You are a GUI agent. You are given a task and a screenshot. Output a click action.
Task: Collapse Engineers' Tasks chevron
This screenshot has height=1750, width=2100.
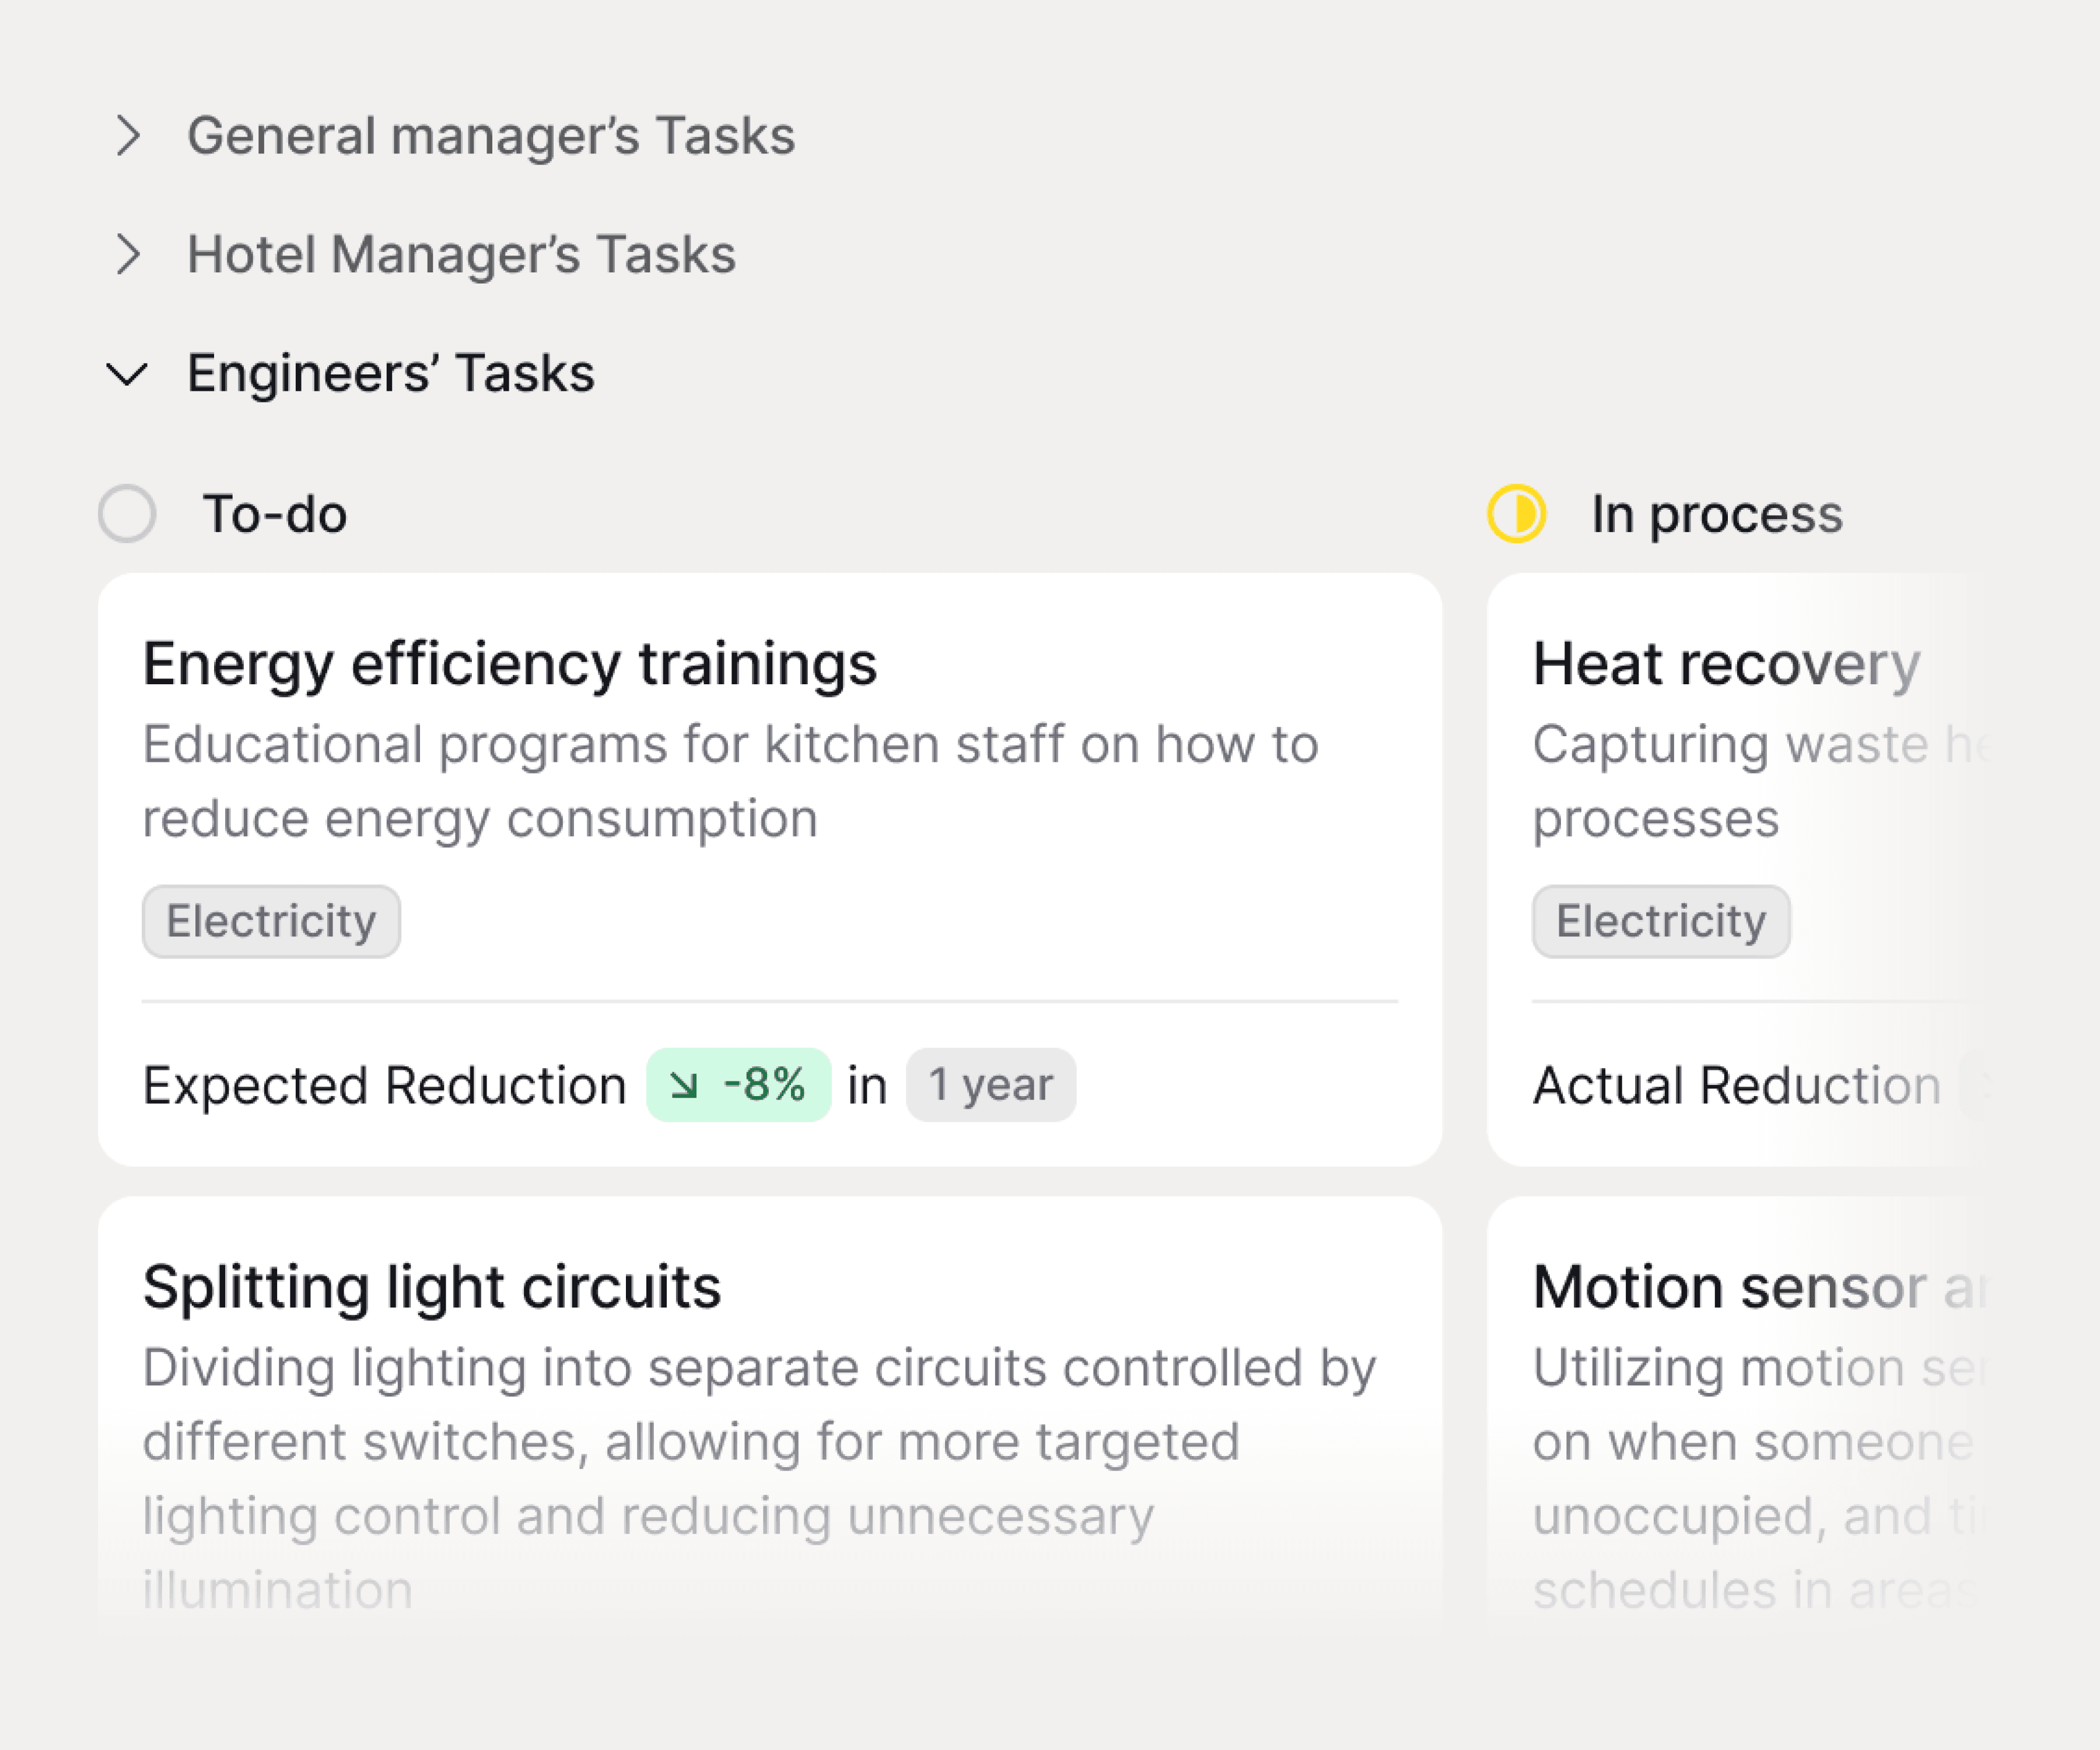point(127,374)
